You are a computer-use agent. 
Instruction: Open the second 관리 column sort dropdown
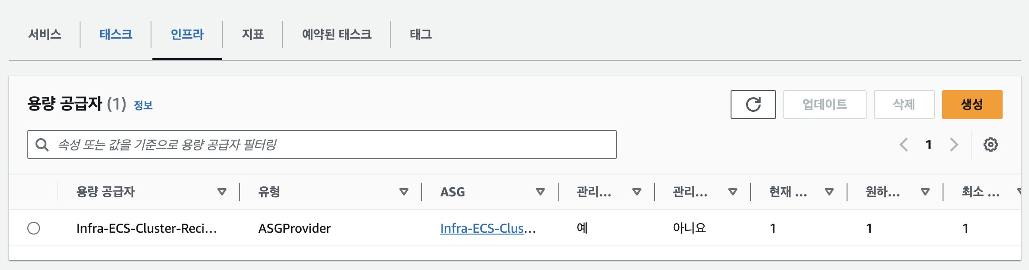point(733,192)
